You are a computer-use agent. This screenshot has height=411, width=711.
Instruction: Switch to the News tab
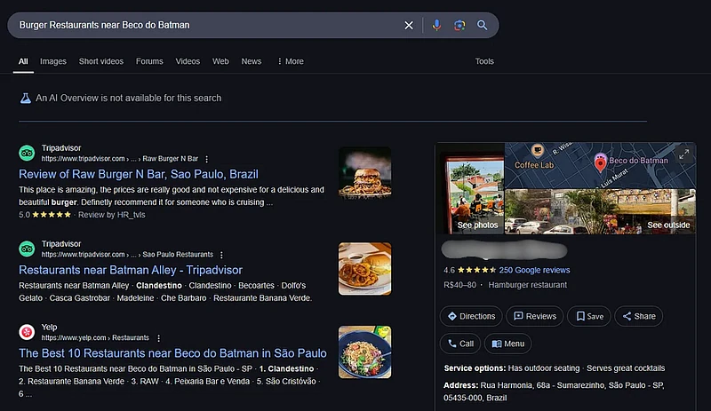[x=252, y=61]
